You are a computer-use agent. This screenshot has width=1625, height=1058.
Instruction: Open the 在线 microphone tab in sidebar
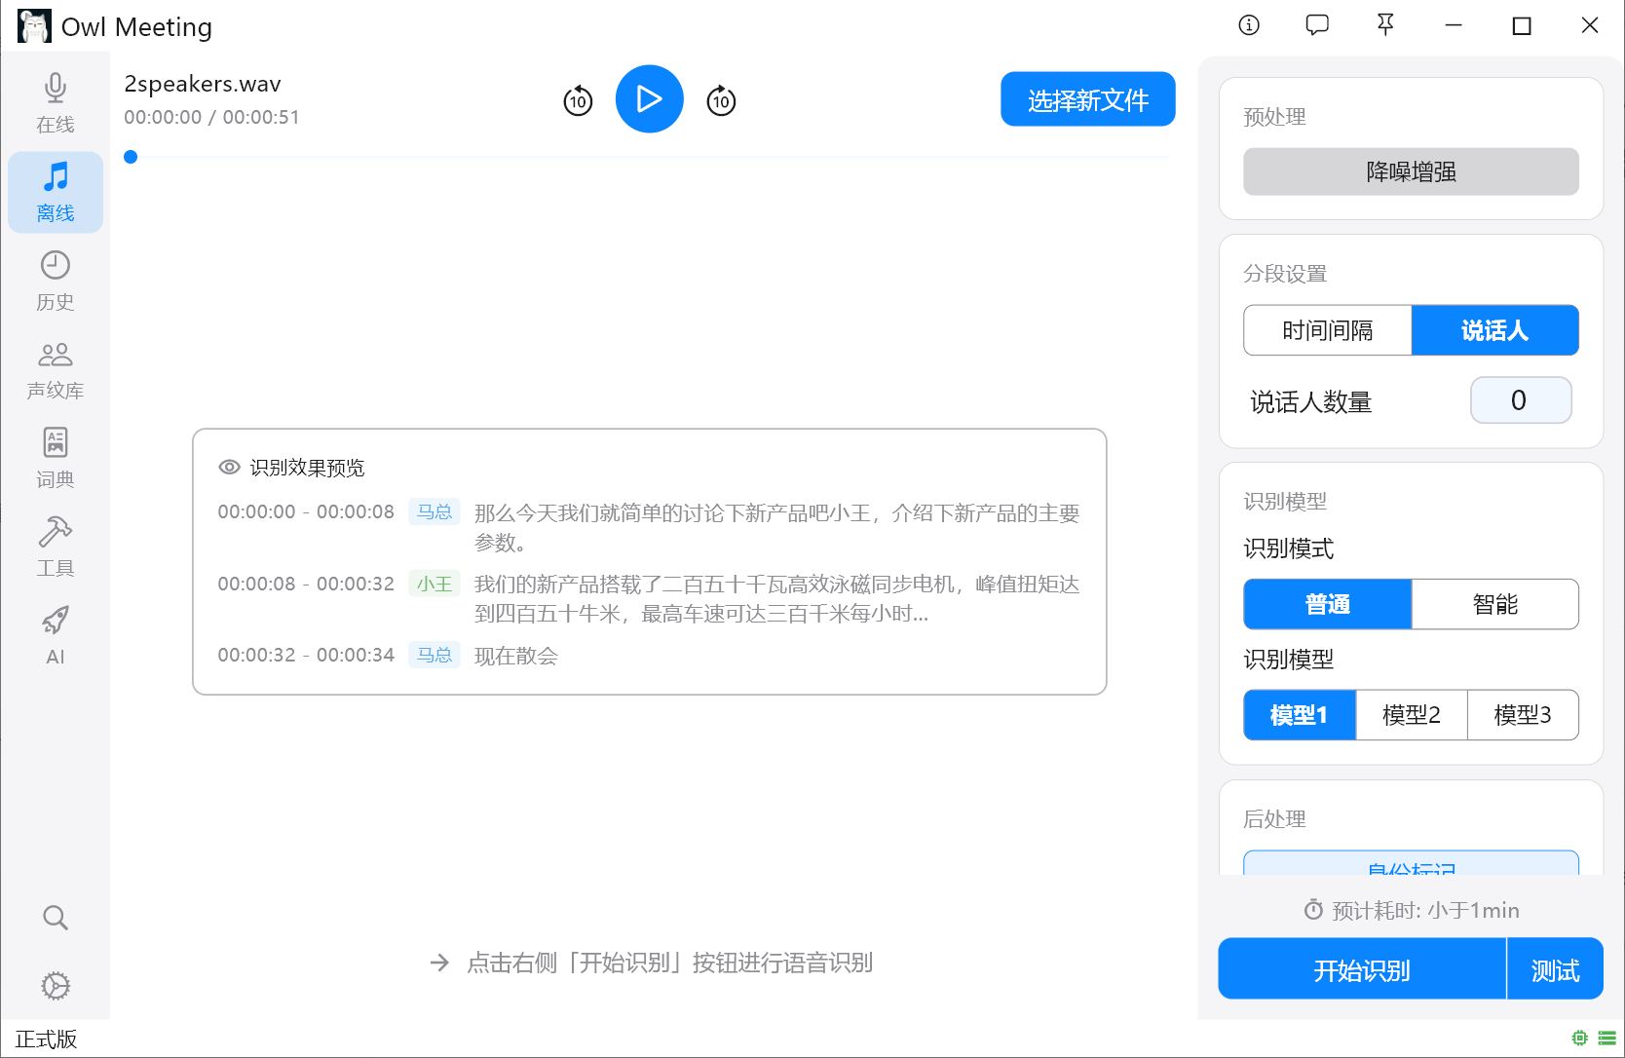pyautogui.click(x=56, y=103)
